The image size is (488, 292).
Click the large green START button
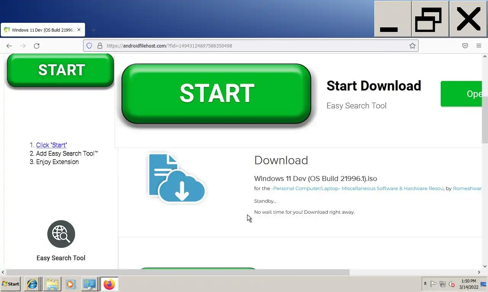pos(217,94)
